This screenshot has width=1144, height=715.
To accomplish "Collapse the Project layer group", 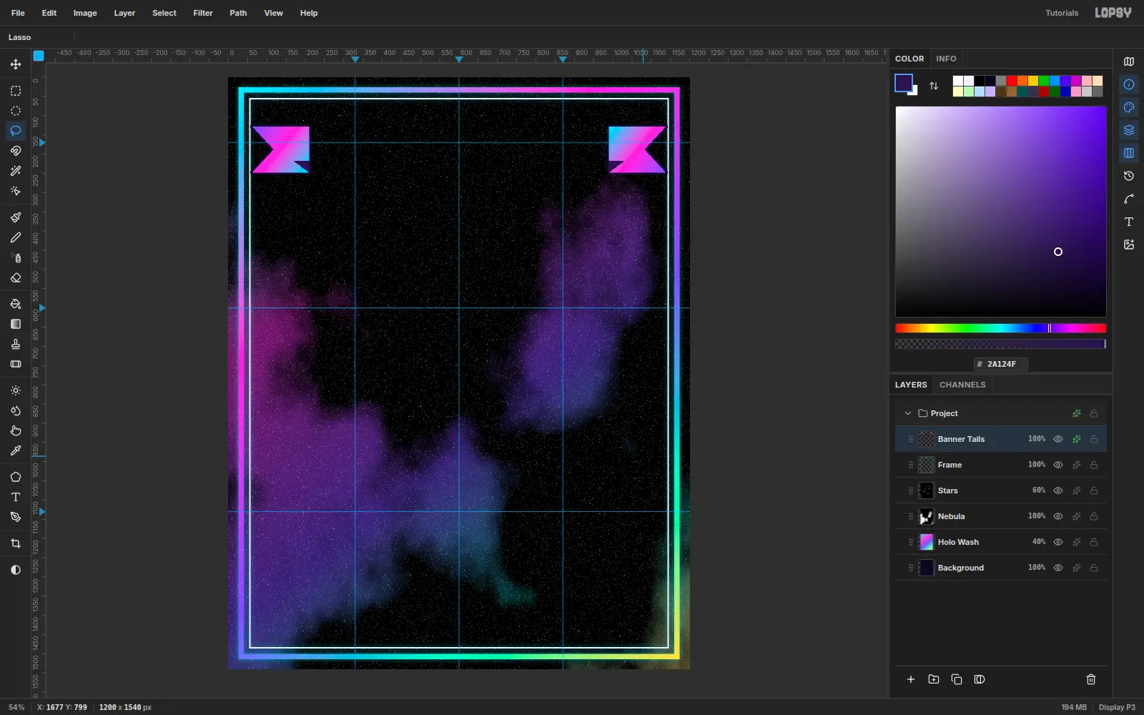I will (908, 413).
